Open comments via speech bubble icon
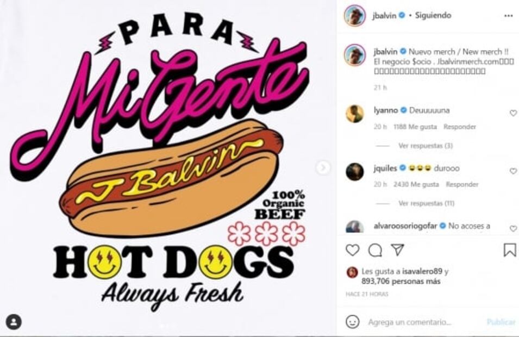Viewport: 519px width, 337px height. [375, 250]
